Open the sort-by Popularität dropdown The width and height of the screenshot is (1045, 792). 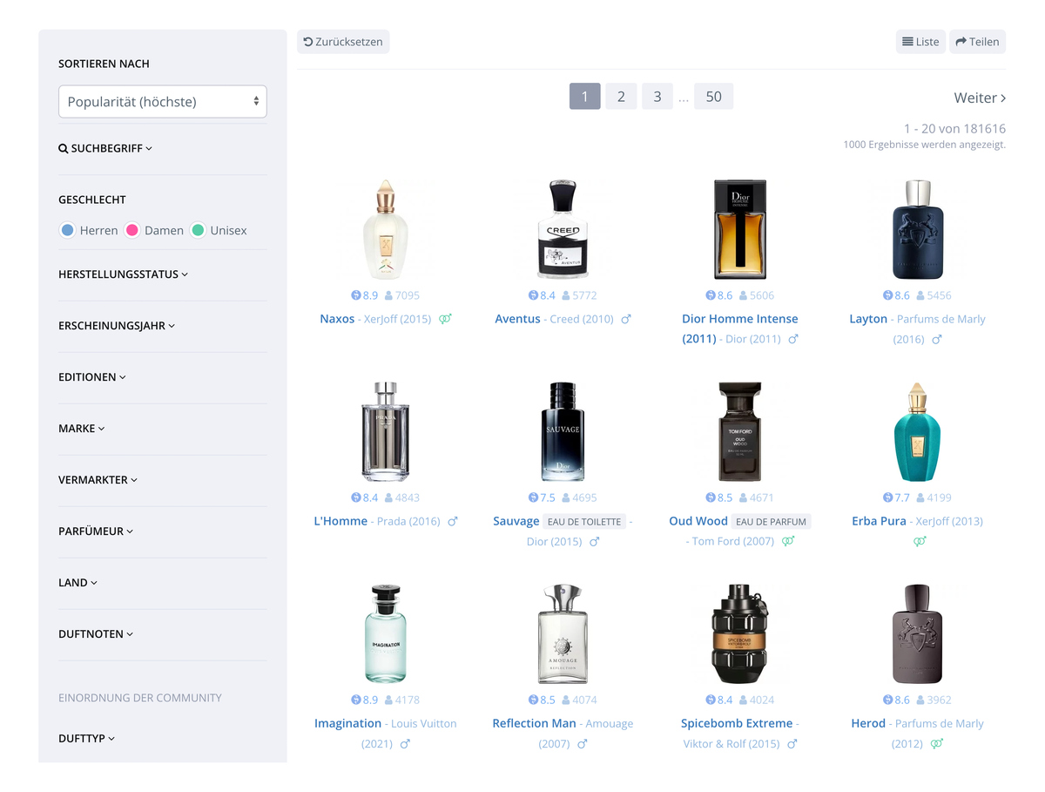point(163,101)
